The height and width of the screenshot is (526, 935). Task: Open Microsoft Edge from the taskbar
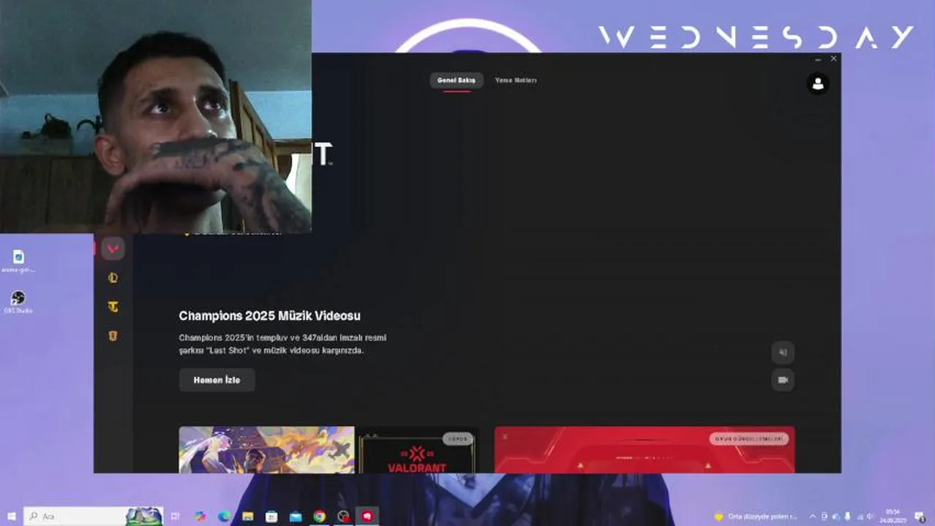coord(224,517)
